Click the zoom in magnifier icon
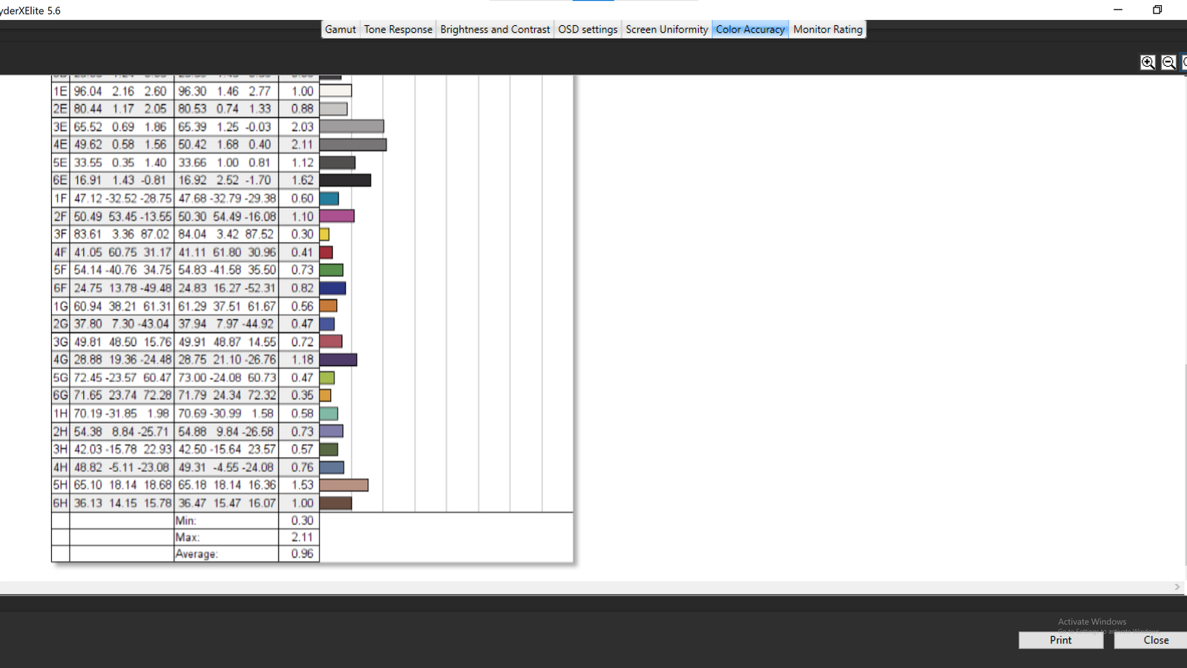 pyautogui.click(x=1148, y=62)
